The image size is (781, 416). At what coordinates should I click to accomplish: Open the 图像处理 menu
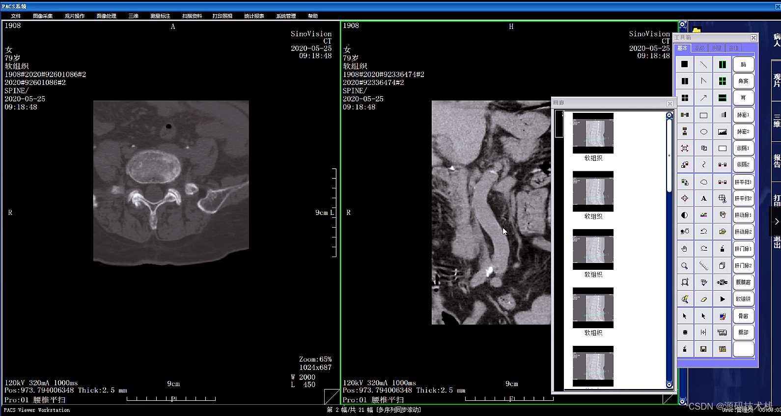pyautogui.click(x=107, y=16)
